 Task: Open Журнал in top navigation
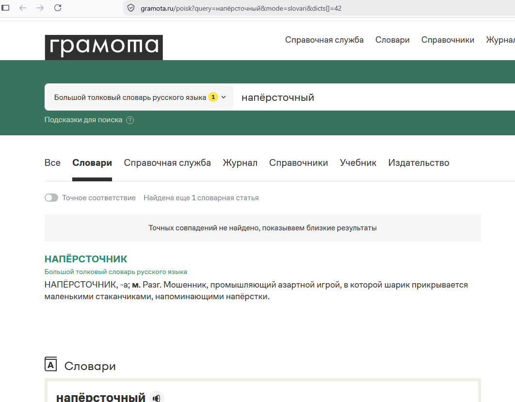click(x=500, y=40)
